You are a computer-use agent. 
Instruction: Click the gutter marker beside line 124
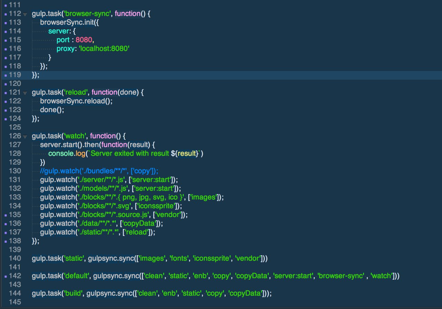pos(6,119)
